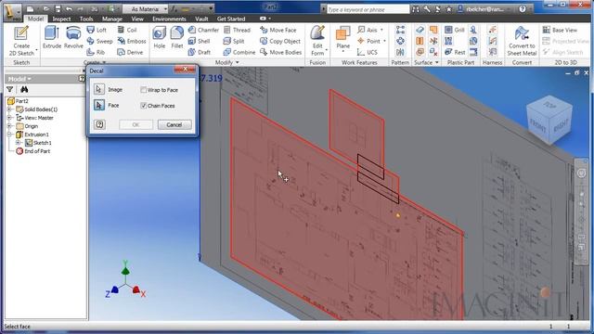Open the Environments ribbon tab
The image size is (594, 334).
169,19
